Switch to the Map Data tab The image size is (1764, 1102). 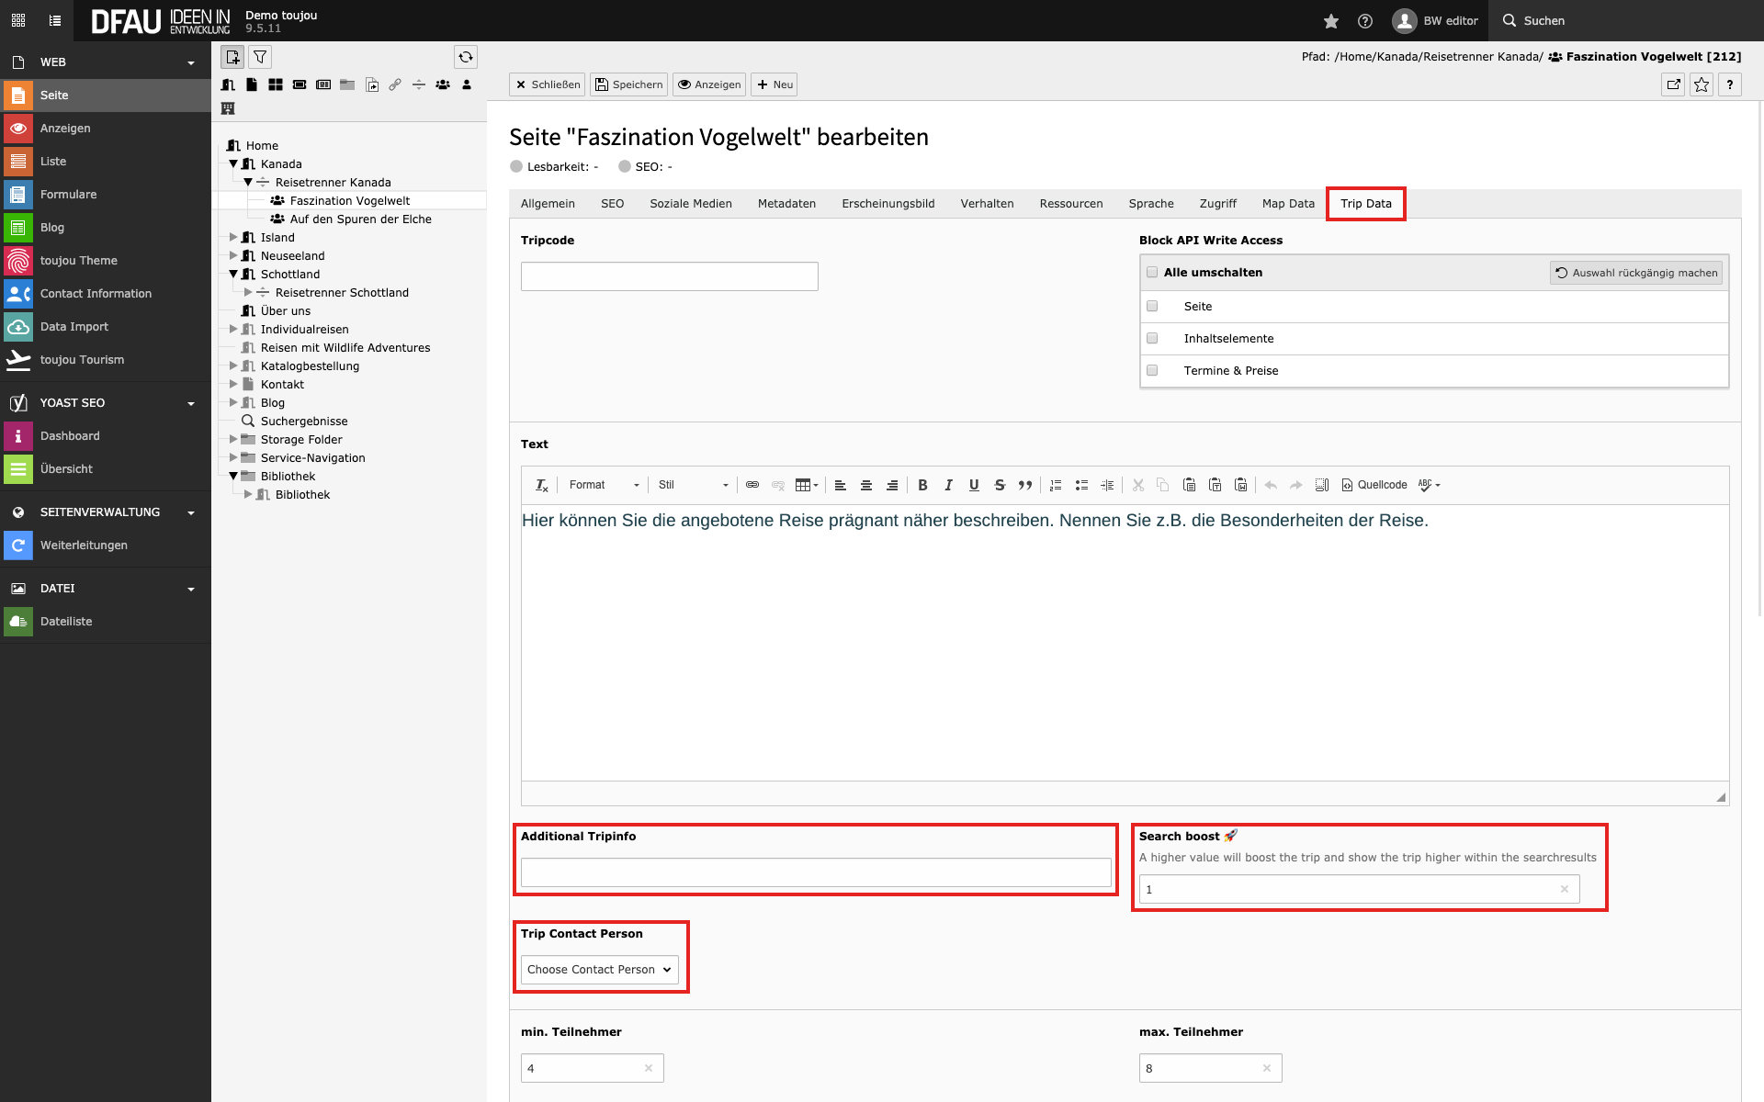point(1288,204)
